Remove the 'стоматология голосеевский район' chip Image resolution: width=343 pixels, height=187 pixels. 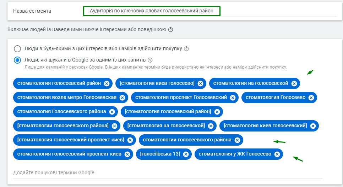tap(107, 83)
